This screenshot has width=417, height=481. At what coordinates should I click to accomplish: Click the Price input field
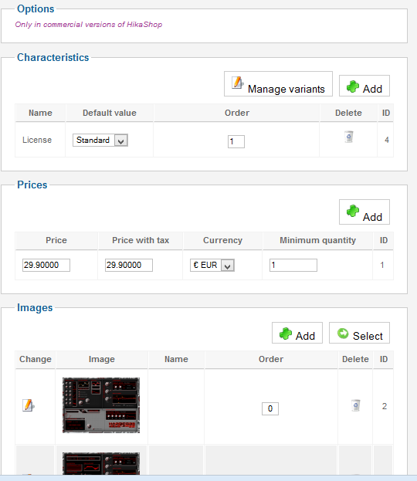tap(46, 265)
